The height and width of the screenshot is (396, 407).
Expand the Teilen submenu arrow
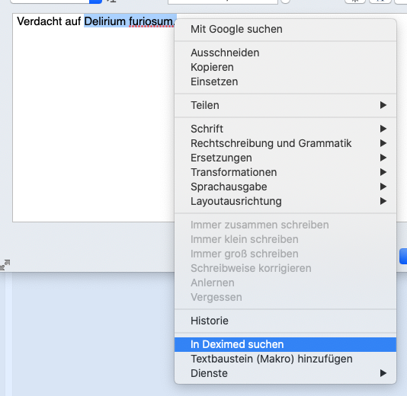383,105
